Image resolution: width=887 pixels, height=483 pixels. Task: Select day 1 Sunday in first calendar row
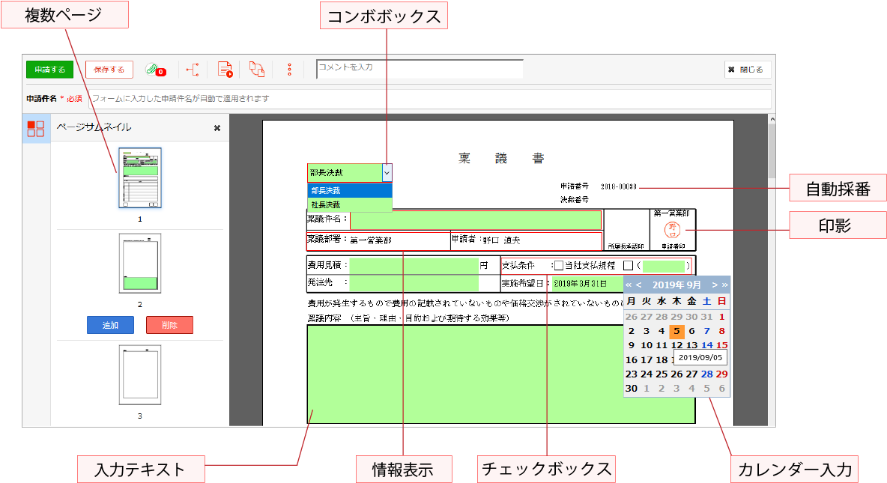(x=722, y=317)
